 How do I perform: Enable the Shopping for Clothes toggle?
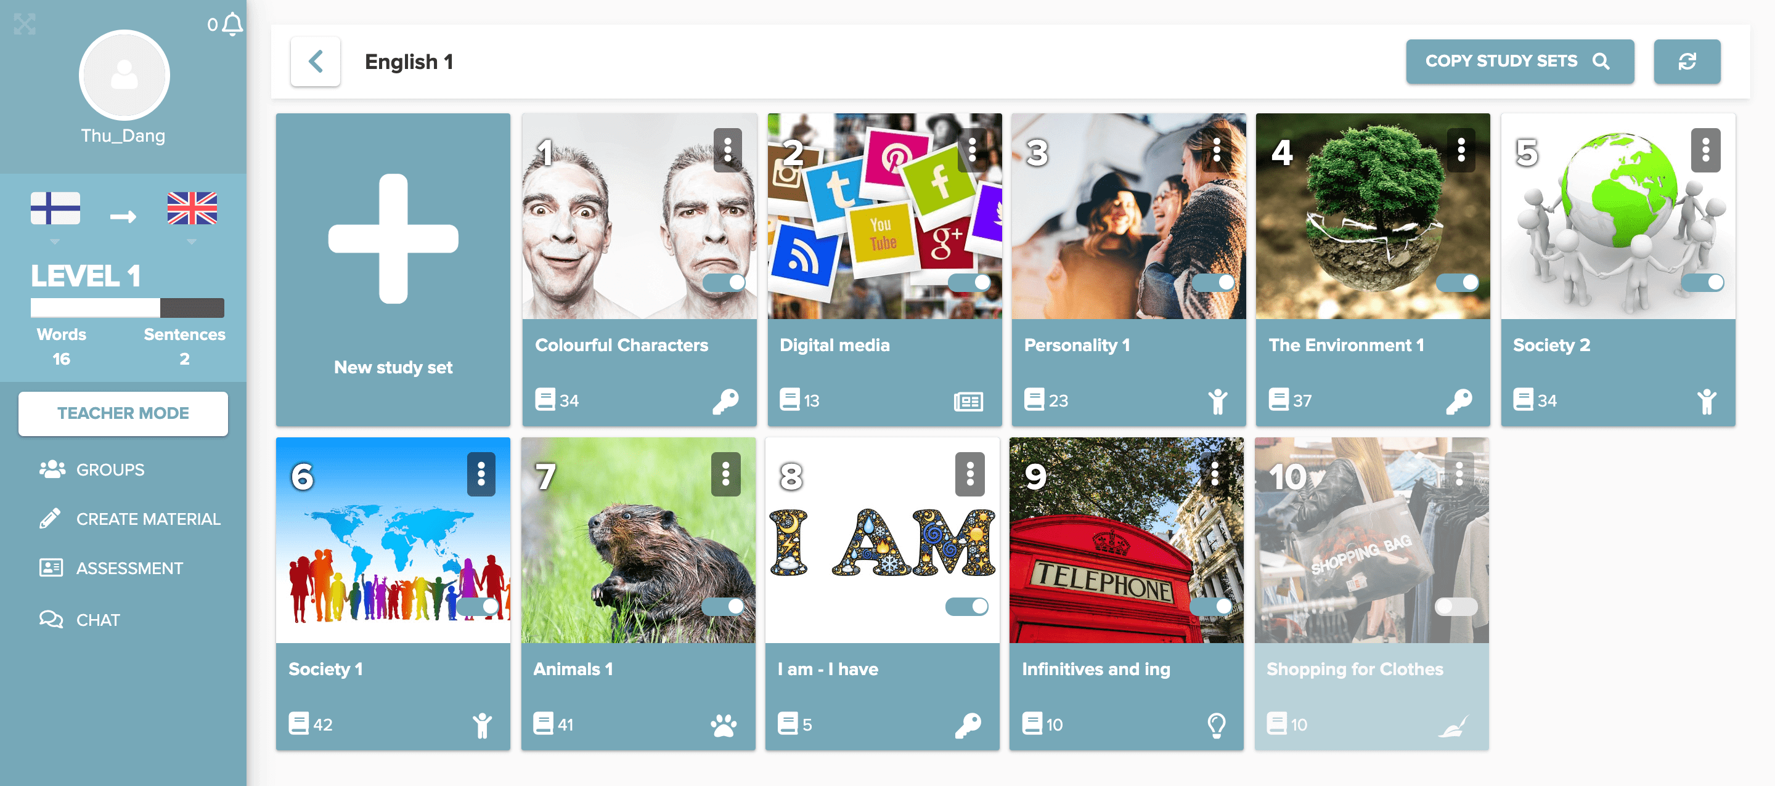coord(1455,606)
